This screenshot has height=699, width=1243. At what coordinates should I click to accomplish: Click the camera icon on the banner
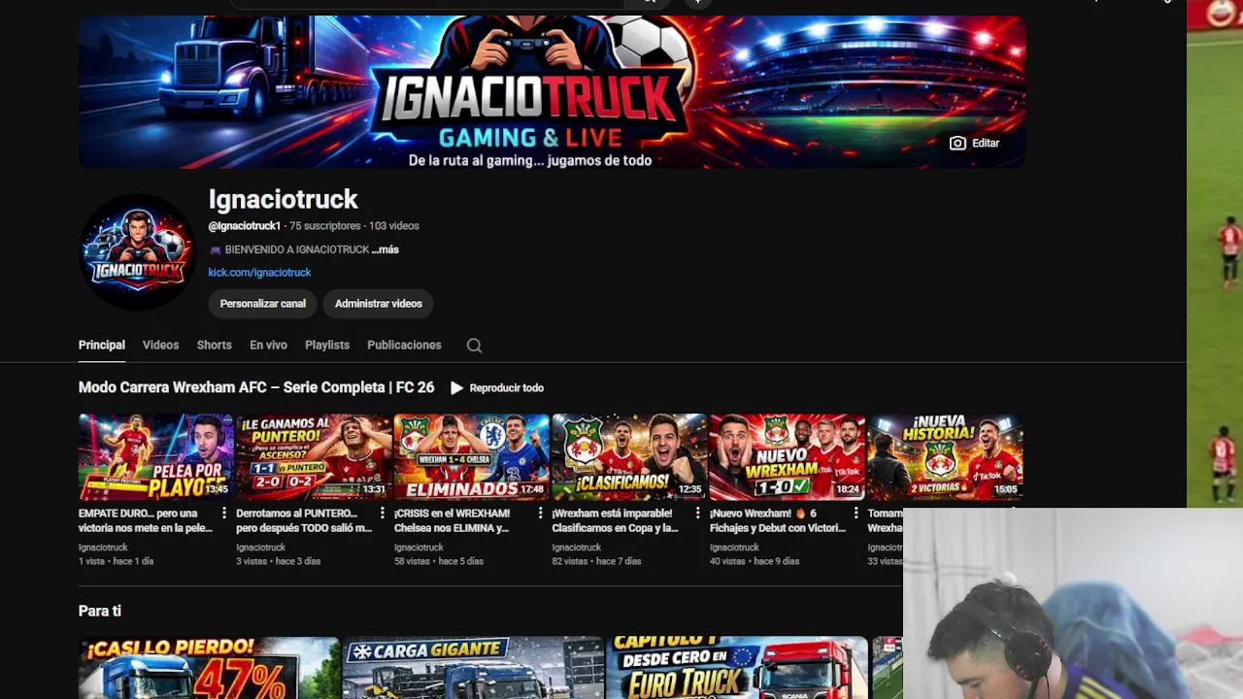click(x=957, y=143)
